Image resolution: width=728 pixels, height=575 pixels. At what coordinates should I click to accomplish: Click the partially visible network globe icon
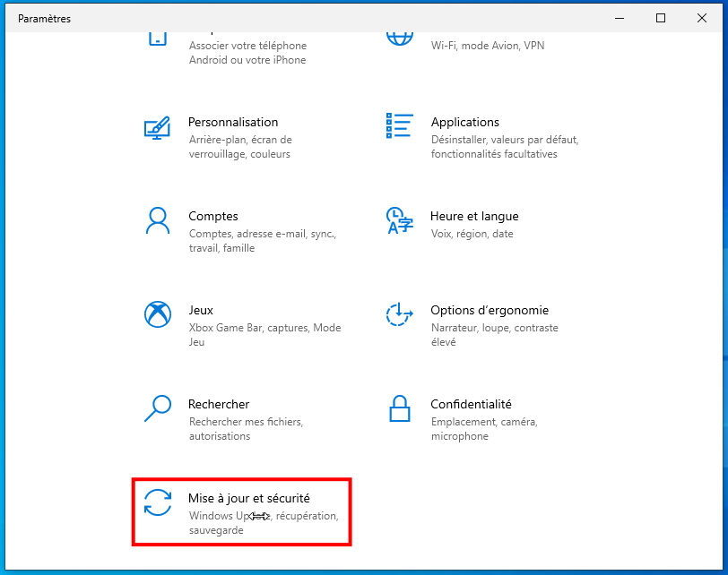(399, 38)
